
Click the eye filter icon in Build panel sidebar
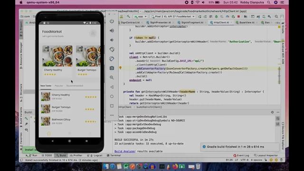(26, 130)
